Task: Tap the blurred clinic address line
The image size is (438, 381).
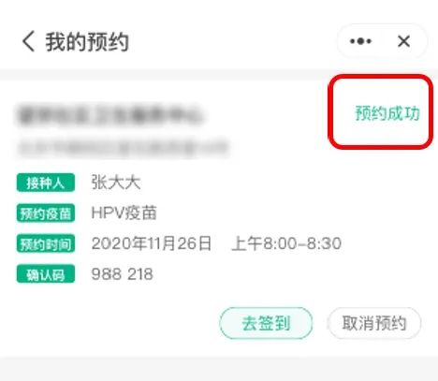Action: point(124,147)
